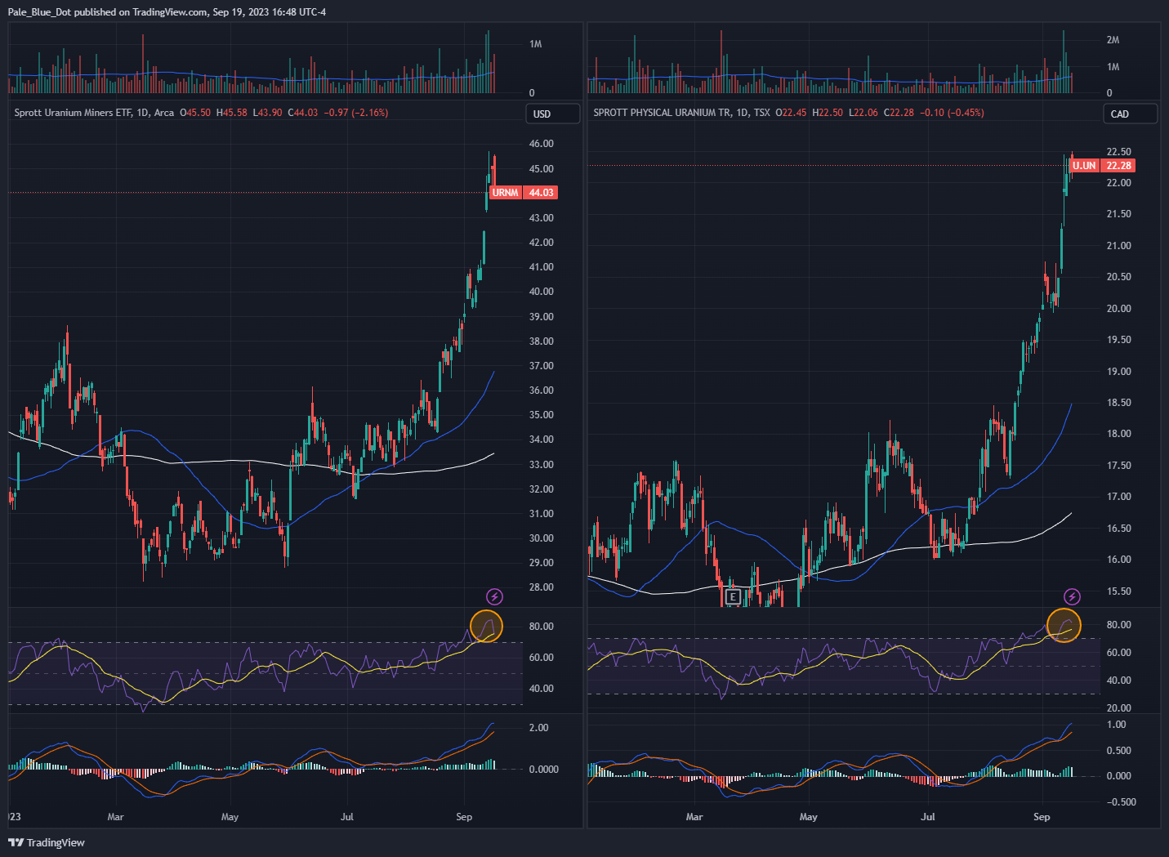
Task: Click the May date label on URNM chart
Action: 230,817
